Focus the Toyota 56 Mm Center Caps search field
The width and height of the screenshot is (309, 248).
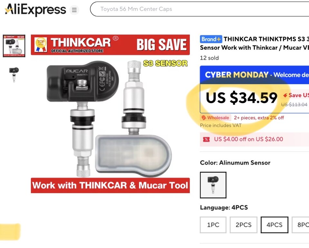(x=200, y=9)
